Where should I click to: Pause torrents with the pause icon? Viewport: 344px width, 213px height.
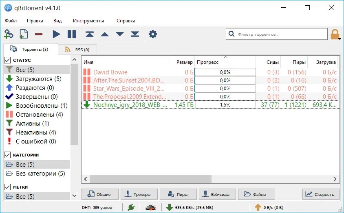tap(72, 34)
